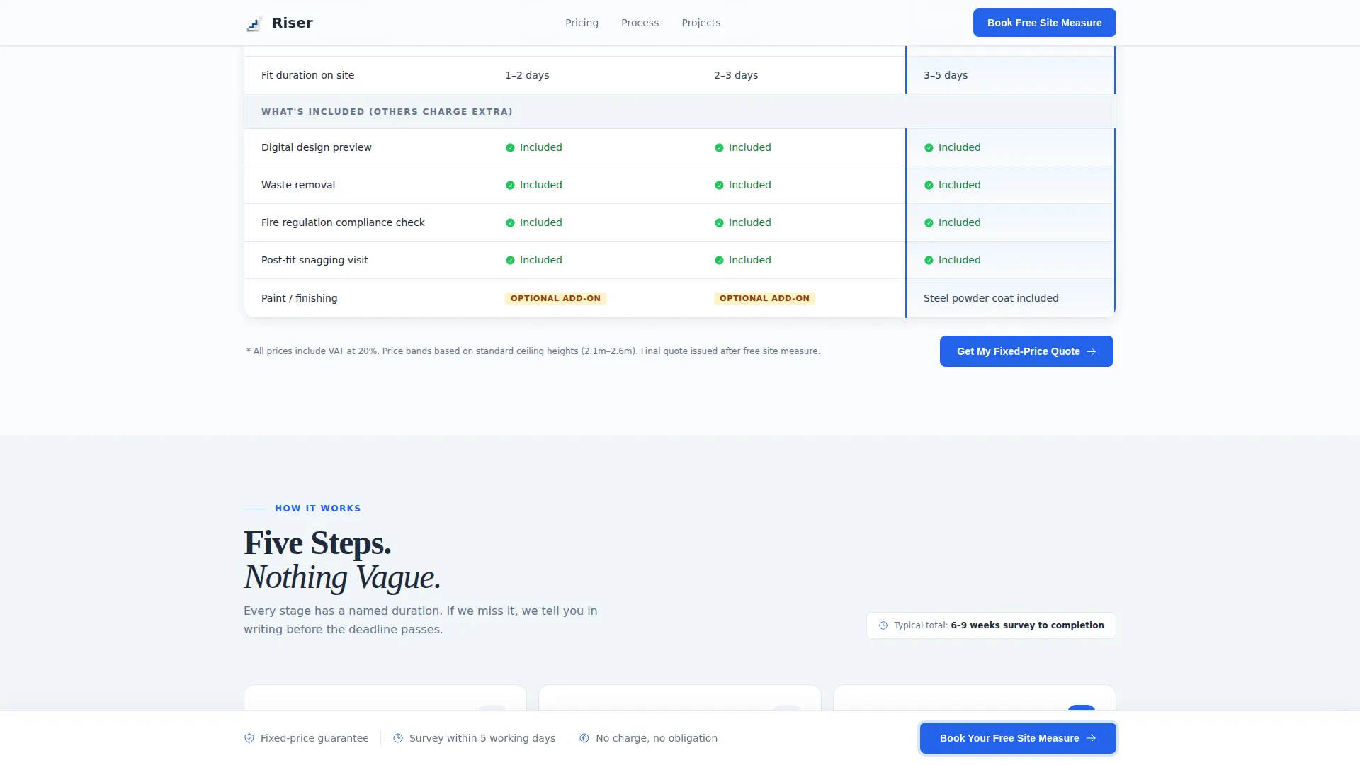Viewport: 1360px width, 765px height.
Task: Click the '3–5 days' cell
Action: (946, 75)
